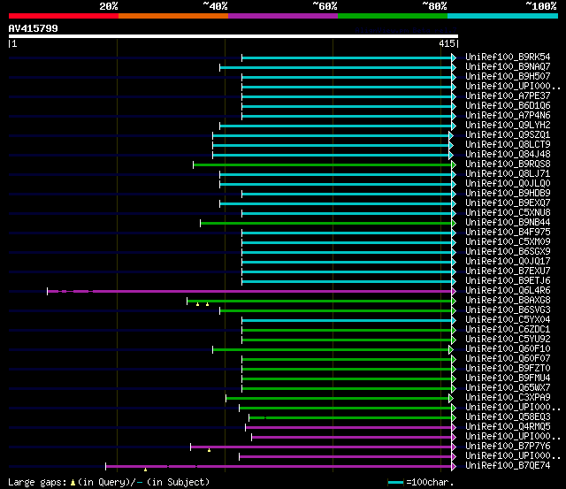Select the UniRef100_B6SGX9 label
Image resolution: width=566 pixels, height=489 pixels.
[x=508, y=252]
